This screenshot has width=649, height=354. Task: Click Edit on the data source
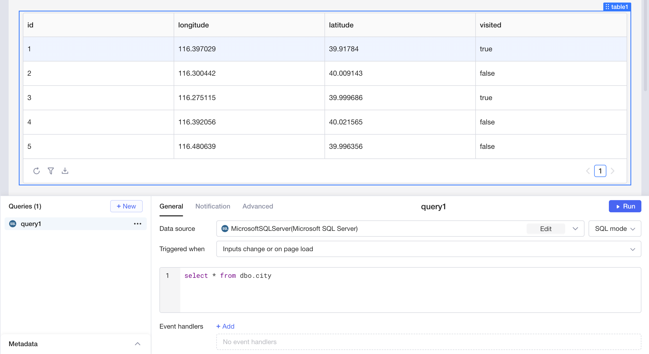point(546,229)
